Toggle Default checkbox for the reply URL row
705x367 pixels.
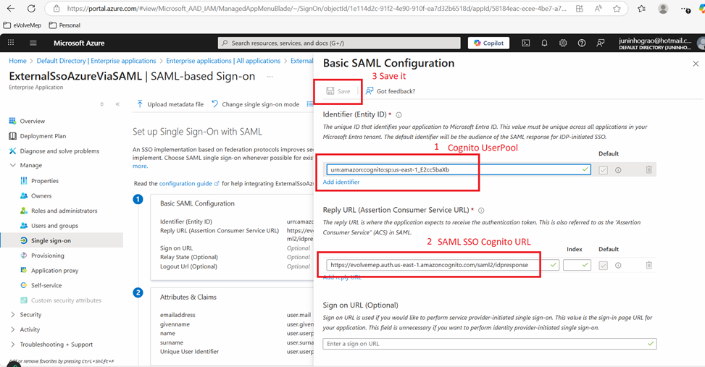pyautogui.click(x=604, y=266)
